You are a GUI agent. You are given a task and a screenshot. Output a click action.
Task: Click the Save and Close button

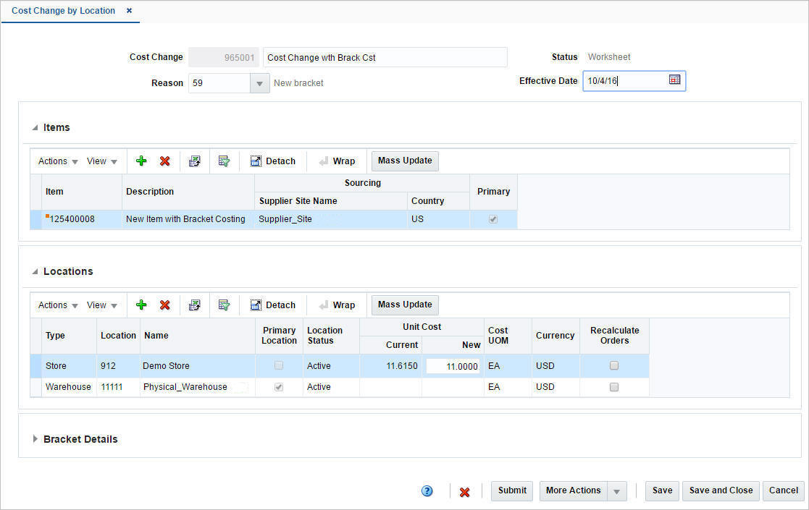click(721, 490)
